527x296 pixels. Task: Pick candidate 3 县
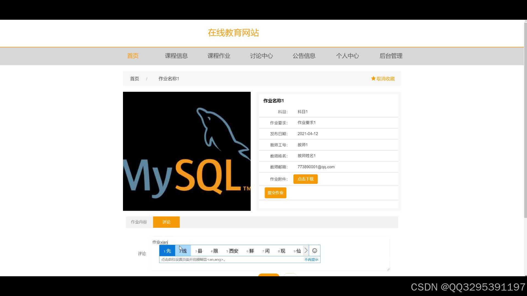pyautogui.click(x=199, y=251)
